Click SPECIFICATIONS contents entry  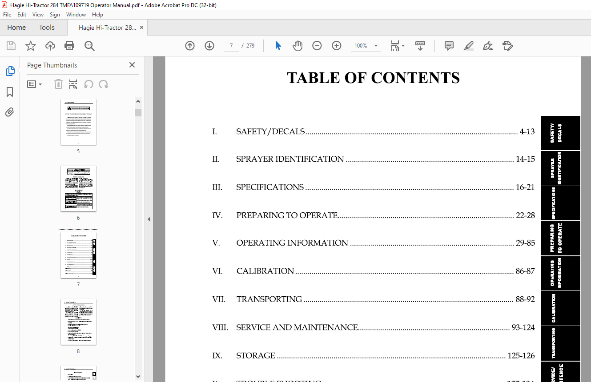tap(374, 187)
